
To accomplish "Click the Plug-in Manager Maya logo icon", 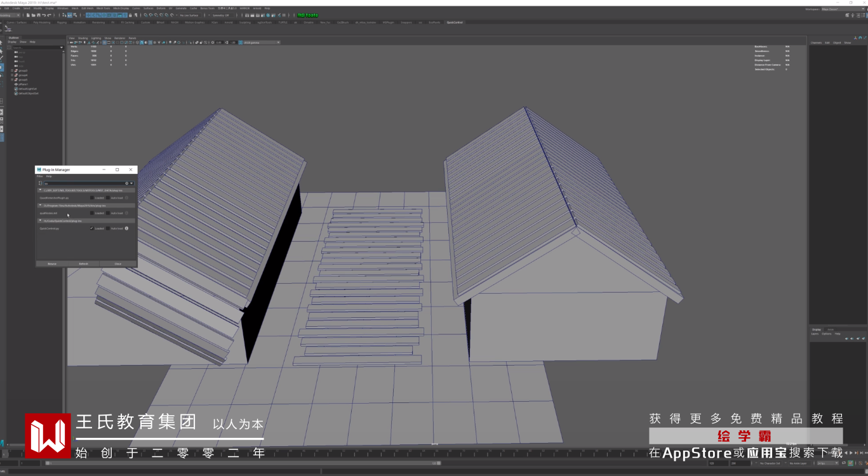I will pyautogui.click(x=39, y=170).
